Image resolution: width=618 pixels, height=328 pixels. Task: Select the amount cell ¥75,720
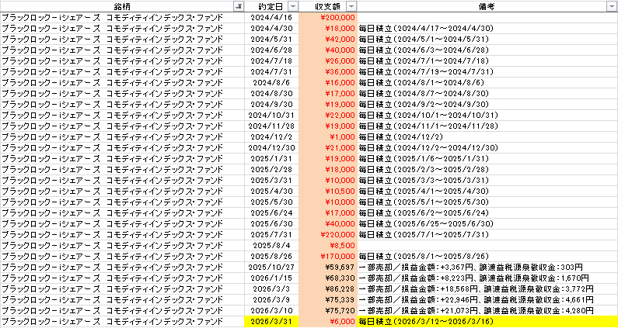coord(327,311)
